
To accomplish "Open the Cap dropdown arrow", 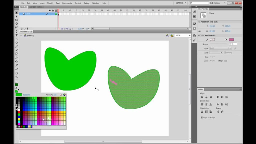I will point(214,57).
